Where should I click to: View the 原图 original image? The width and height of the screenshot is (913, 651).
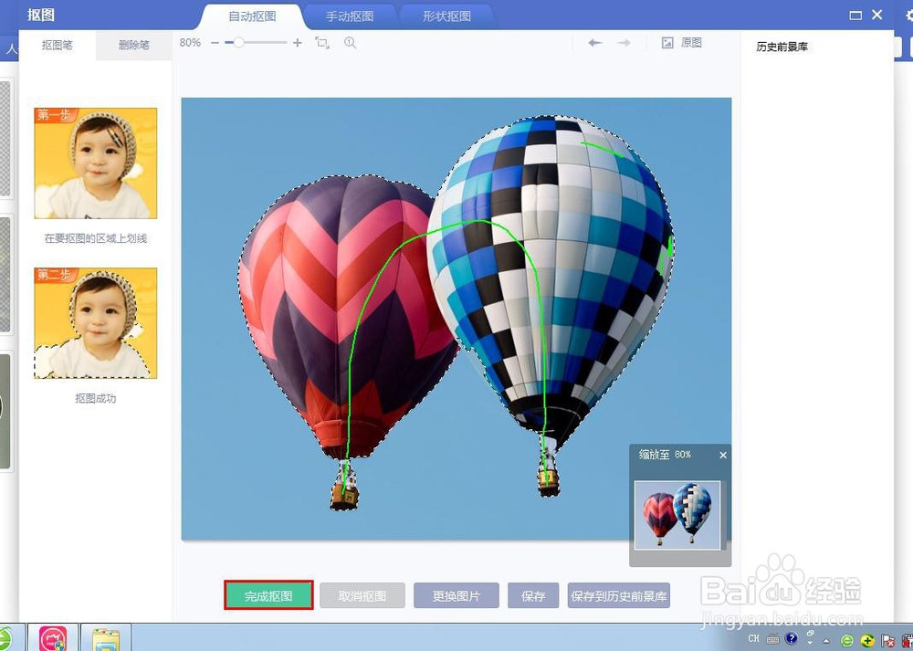(x=681, y=42)
